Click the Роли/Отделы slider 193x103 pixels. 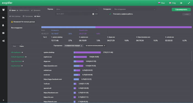[x=18, y=44]
